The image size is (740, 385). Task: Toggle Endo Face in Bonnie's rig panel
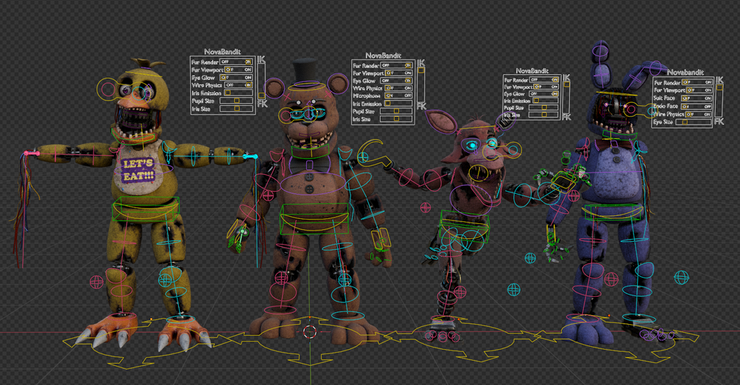coord(697,106)
